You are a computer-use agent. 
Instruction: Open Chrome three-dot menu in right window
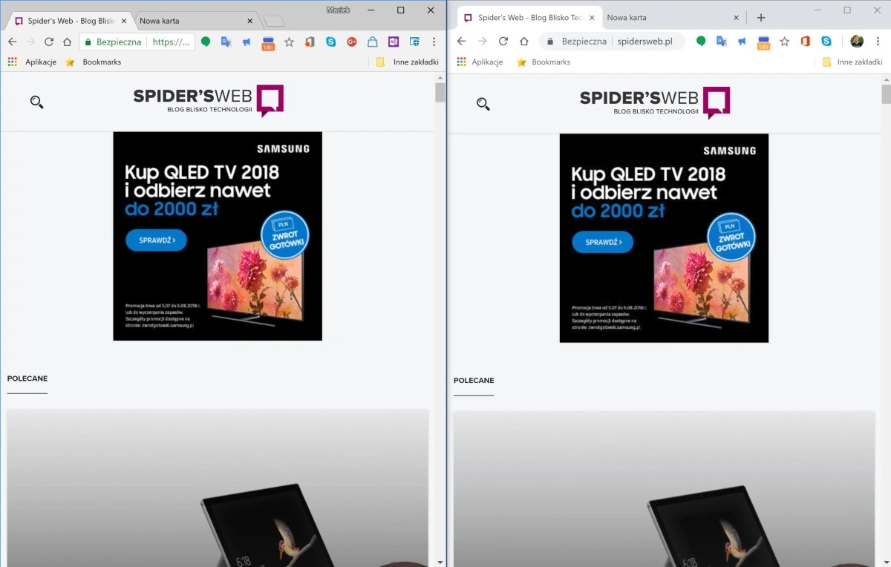pos(878,42)
